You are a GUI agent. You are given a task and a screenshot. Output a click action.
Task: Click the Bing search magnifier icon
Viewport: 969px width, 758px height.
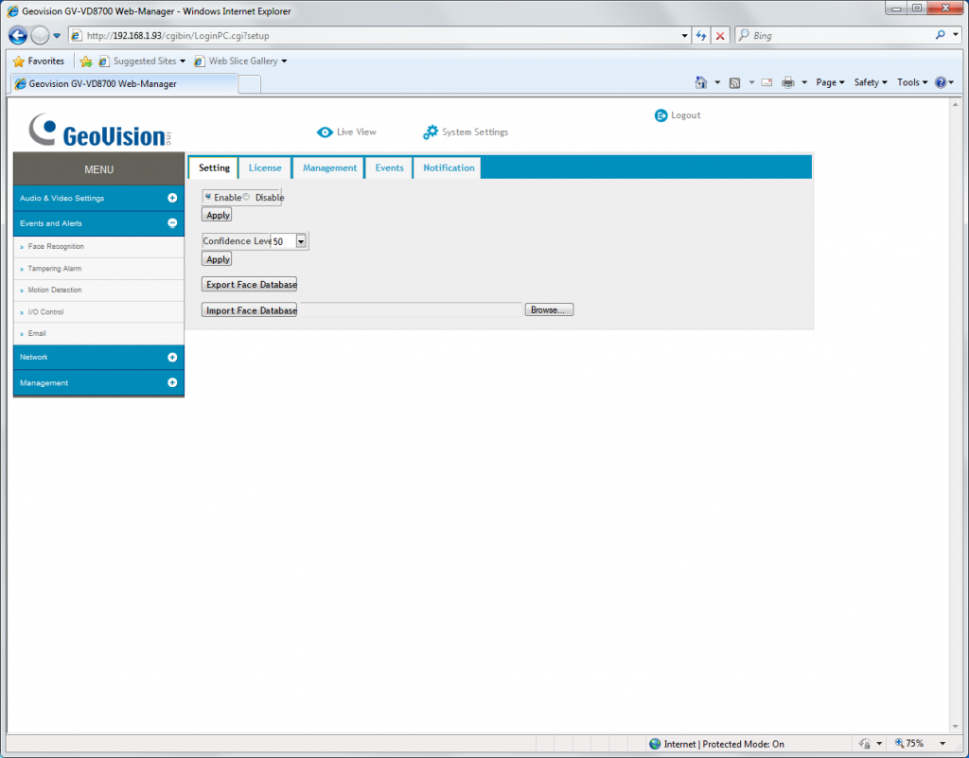(x=940, y=35)
